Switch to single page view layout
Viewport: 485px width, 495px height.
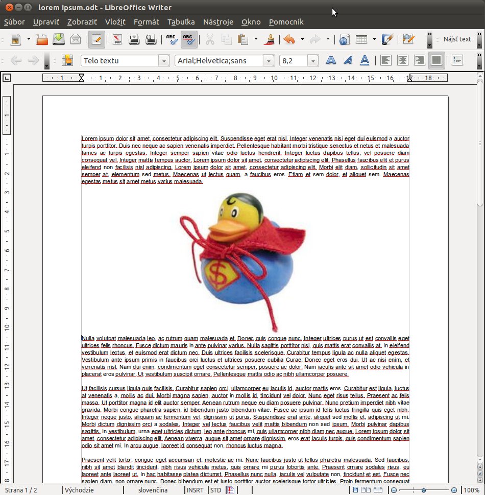356,490
